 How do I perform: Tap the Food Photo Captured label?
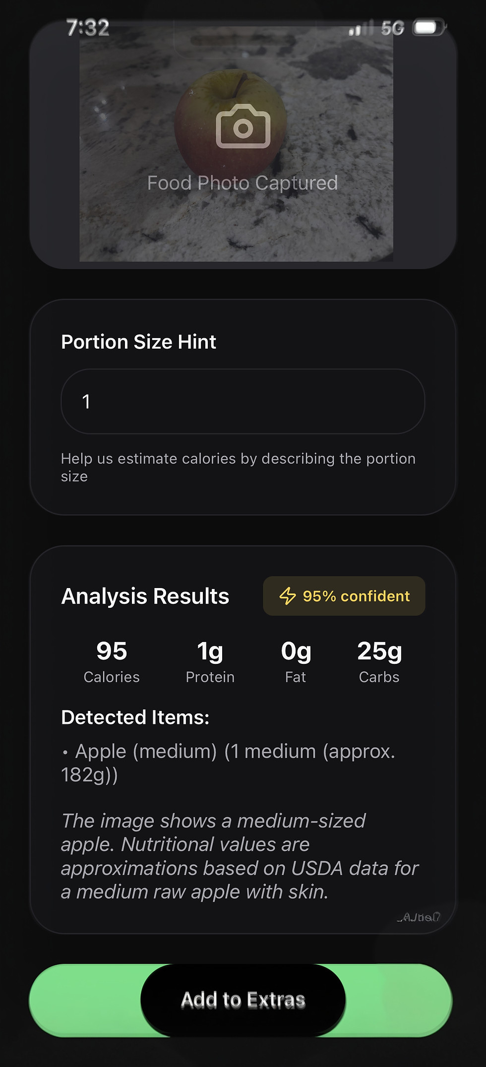point(243,183)
